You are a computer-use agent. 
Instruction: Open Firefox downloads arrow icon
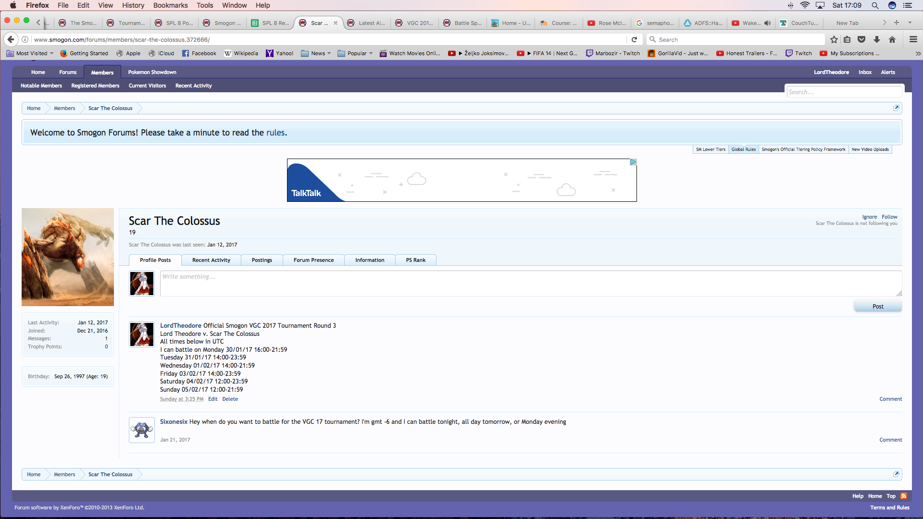click(877, 39)
